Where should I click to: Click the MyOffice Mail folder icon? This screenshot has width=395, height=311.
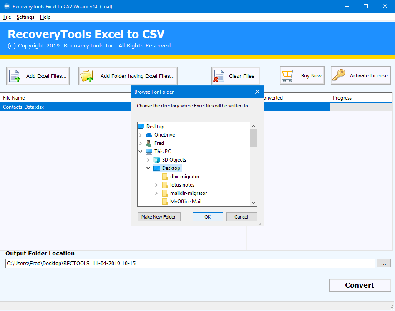tap(165, 202)
